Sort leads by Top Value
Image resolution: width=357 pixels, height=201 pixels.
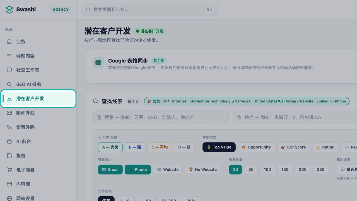(x=219, y=147)
